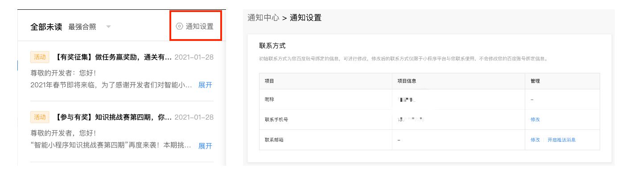Click 修改 for 联系手机号
This screenshot has height=176, width=626.
(535, 120)
